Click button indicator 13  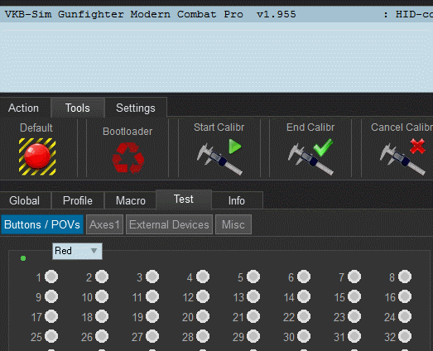[253, 296]
